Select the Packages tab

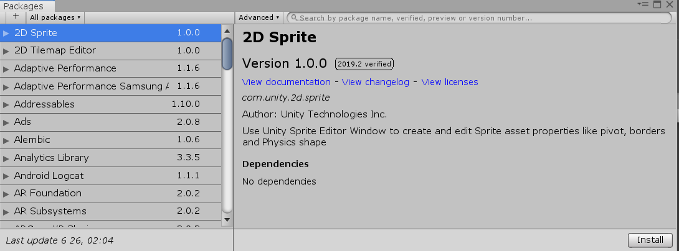pyautogui.click(x=27, y=6)
